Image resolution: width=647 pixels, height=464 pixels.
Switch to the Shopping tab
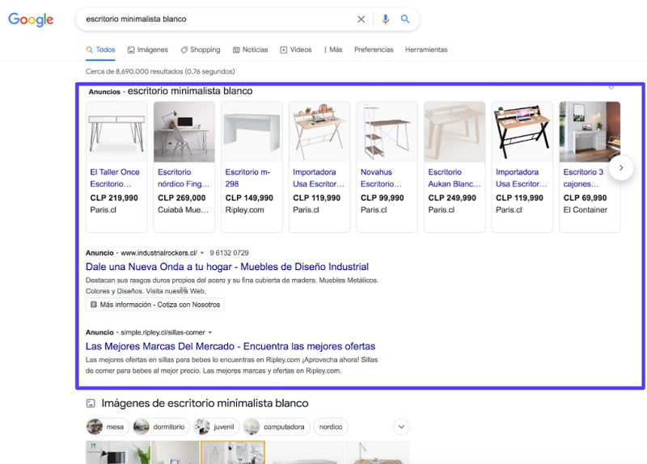pos(201,49)
